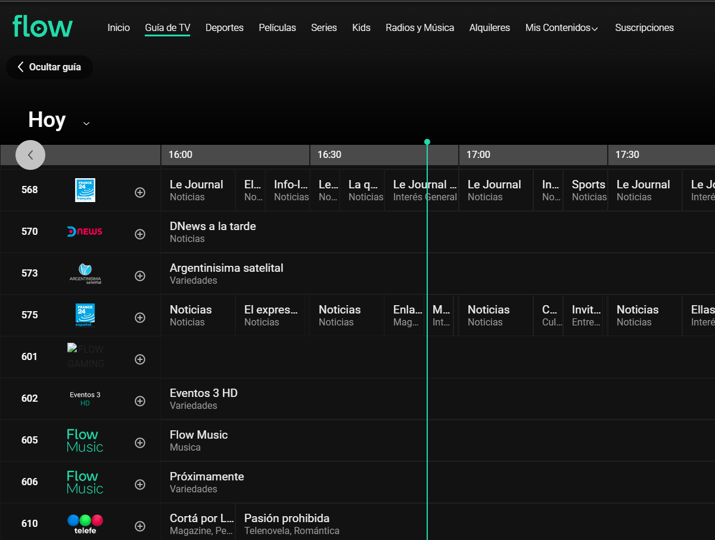The height and width of the screenshot is (540, 715).
Task: Select Guía de TV tab
Action: 167,27
